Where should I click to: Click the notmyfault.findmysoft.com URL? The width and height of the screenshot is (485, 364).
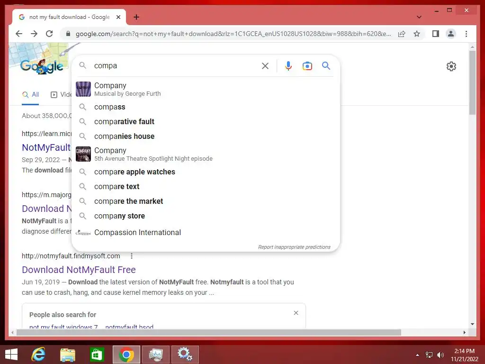(71, 256)
